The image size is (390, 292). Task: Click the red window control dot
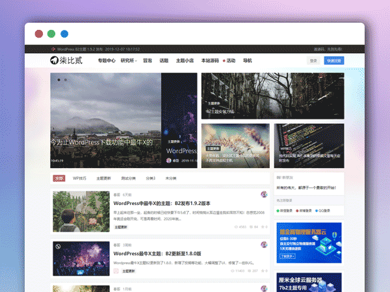(x=39, y=34)
